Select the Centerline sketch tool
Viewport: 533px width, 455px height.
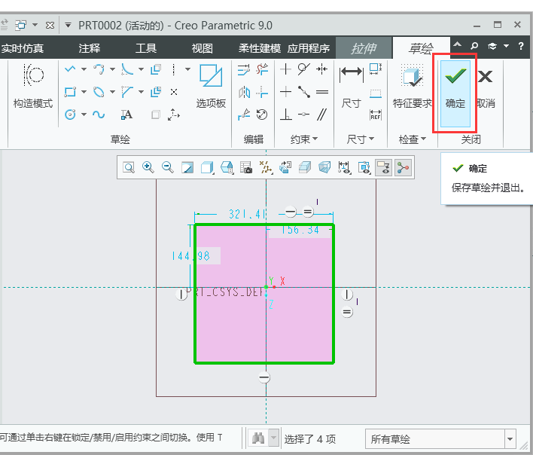(x=174, y=69)
